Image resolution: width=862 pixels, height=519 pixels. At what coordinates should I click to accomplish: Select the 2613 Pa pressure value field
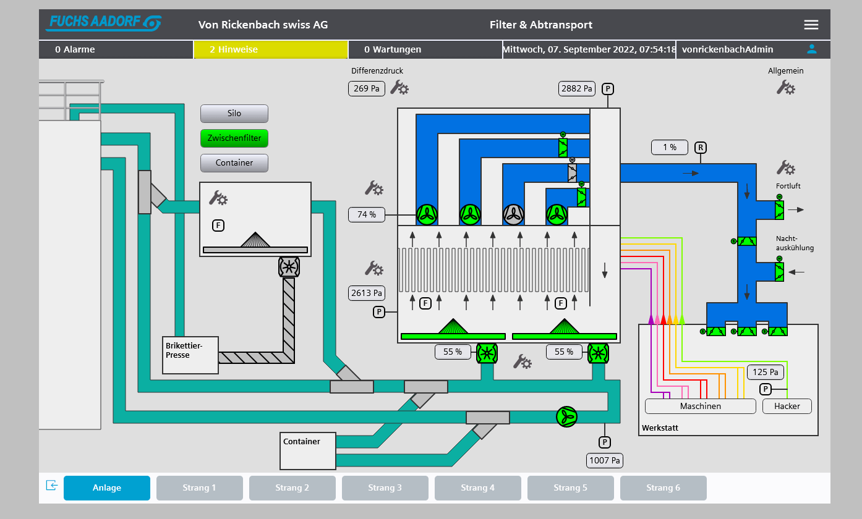[x=367, y=293]
